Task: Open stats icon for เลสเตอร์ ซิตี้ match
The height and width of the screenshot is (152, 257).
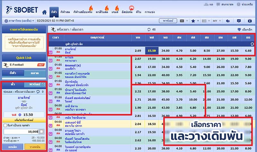Action: [50, 126]
